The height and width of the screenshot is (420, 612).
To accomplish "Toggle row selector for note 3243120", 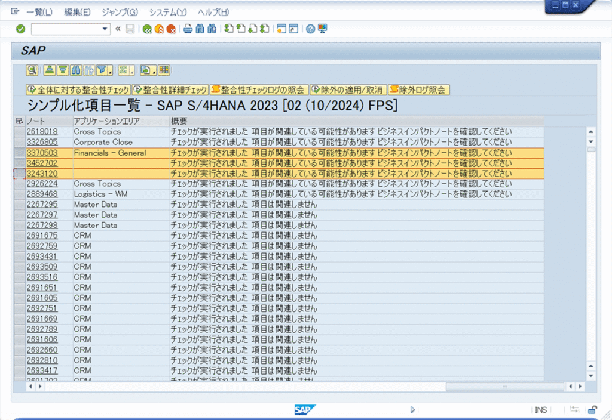I will coord(20,174).
